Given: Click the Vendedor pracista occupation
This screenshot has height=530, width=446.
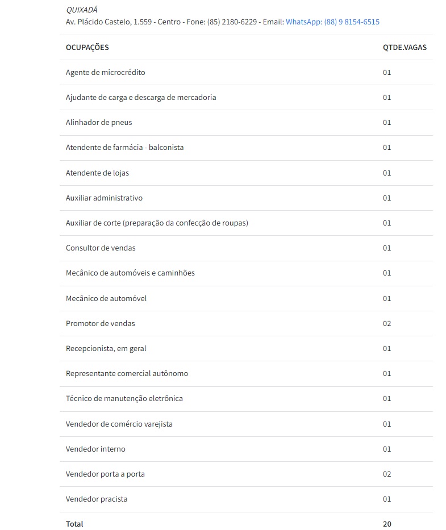Looking at the screenshot, I should click(97, 499).
